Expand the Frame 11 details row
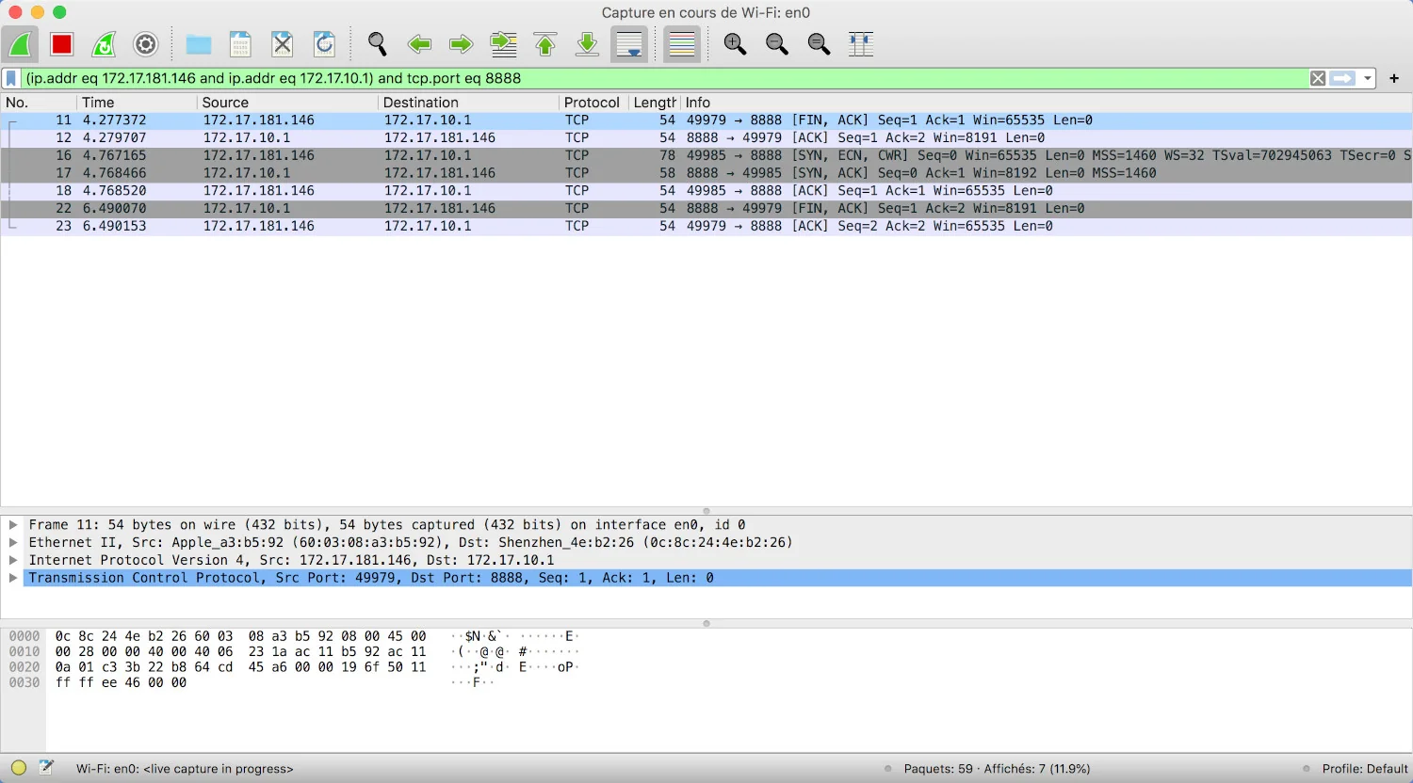 [13, 525]
